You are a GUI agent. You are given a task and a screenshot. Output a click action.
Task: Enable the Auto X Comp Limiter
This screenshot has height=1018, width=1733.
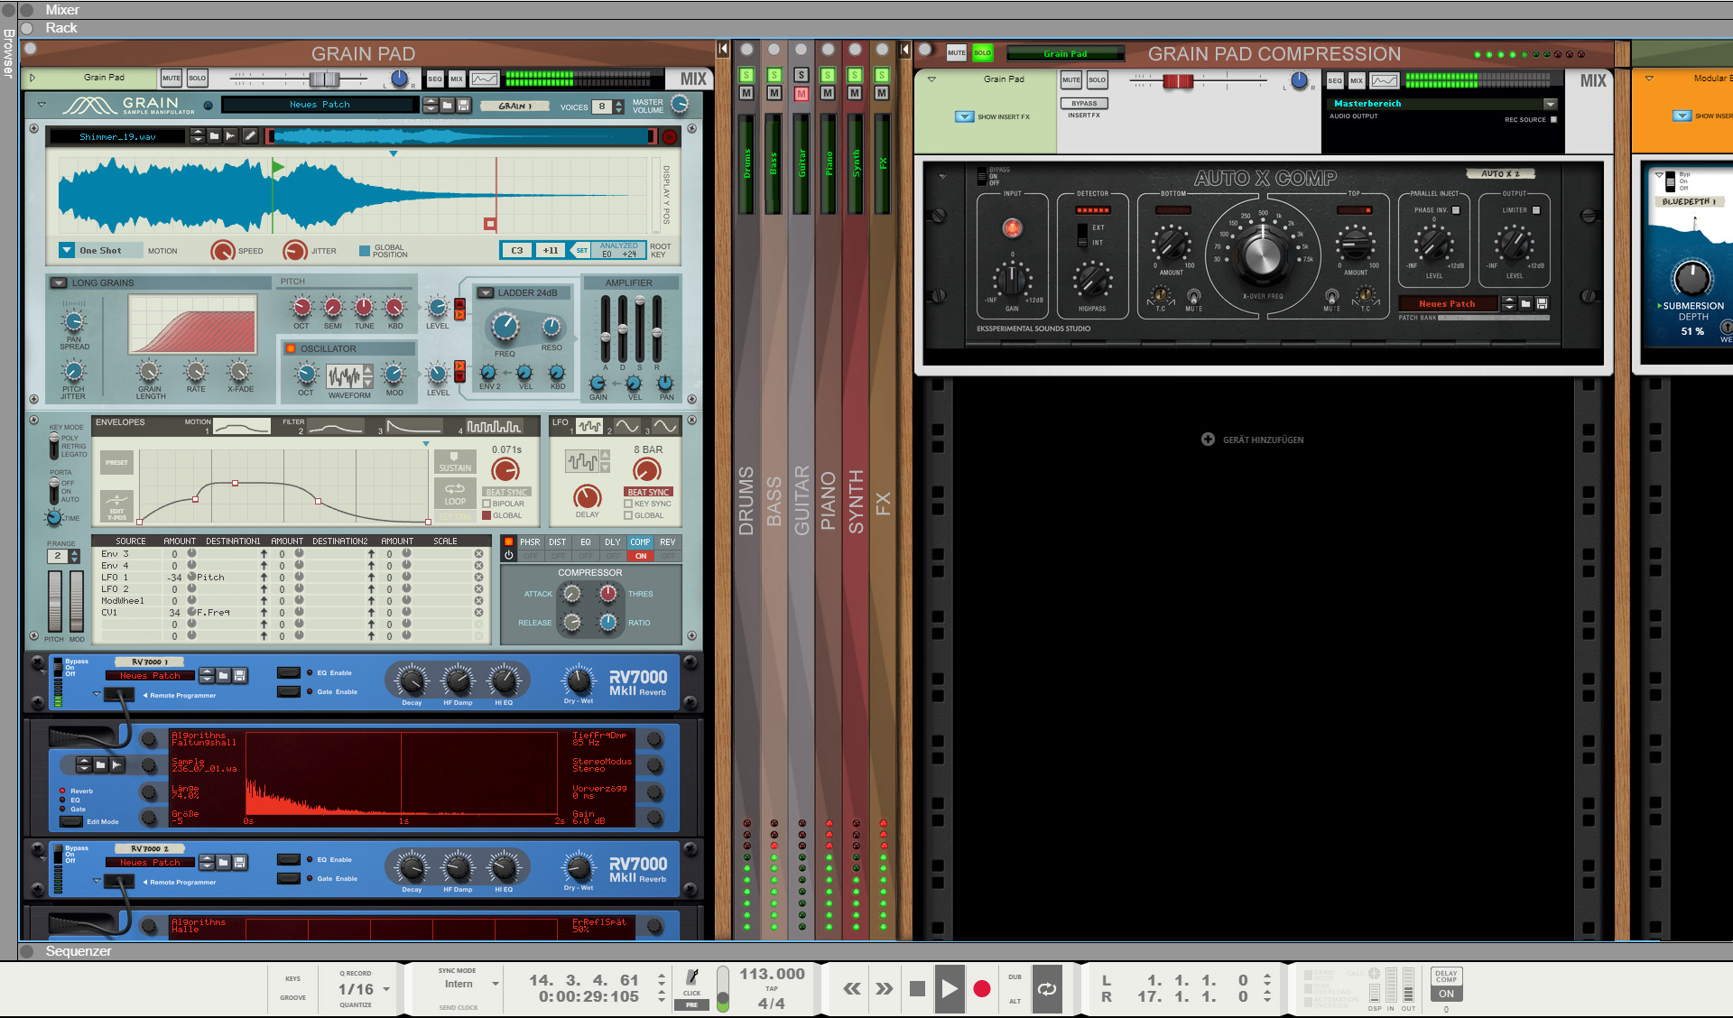click(x=1536, y=210)
